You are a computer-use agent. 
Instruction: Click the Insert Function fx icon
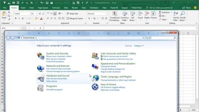pos(40,28)
